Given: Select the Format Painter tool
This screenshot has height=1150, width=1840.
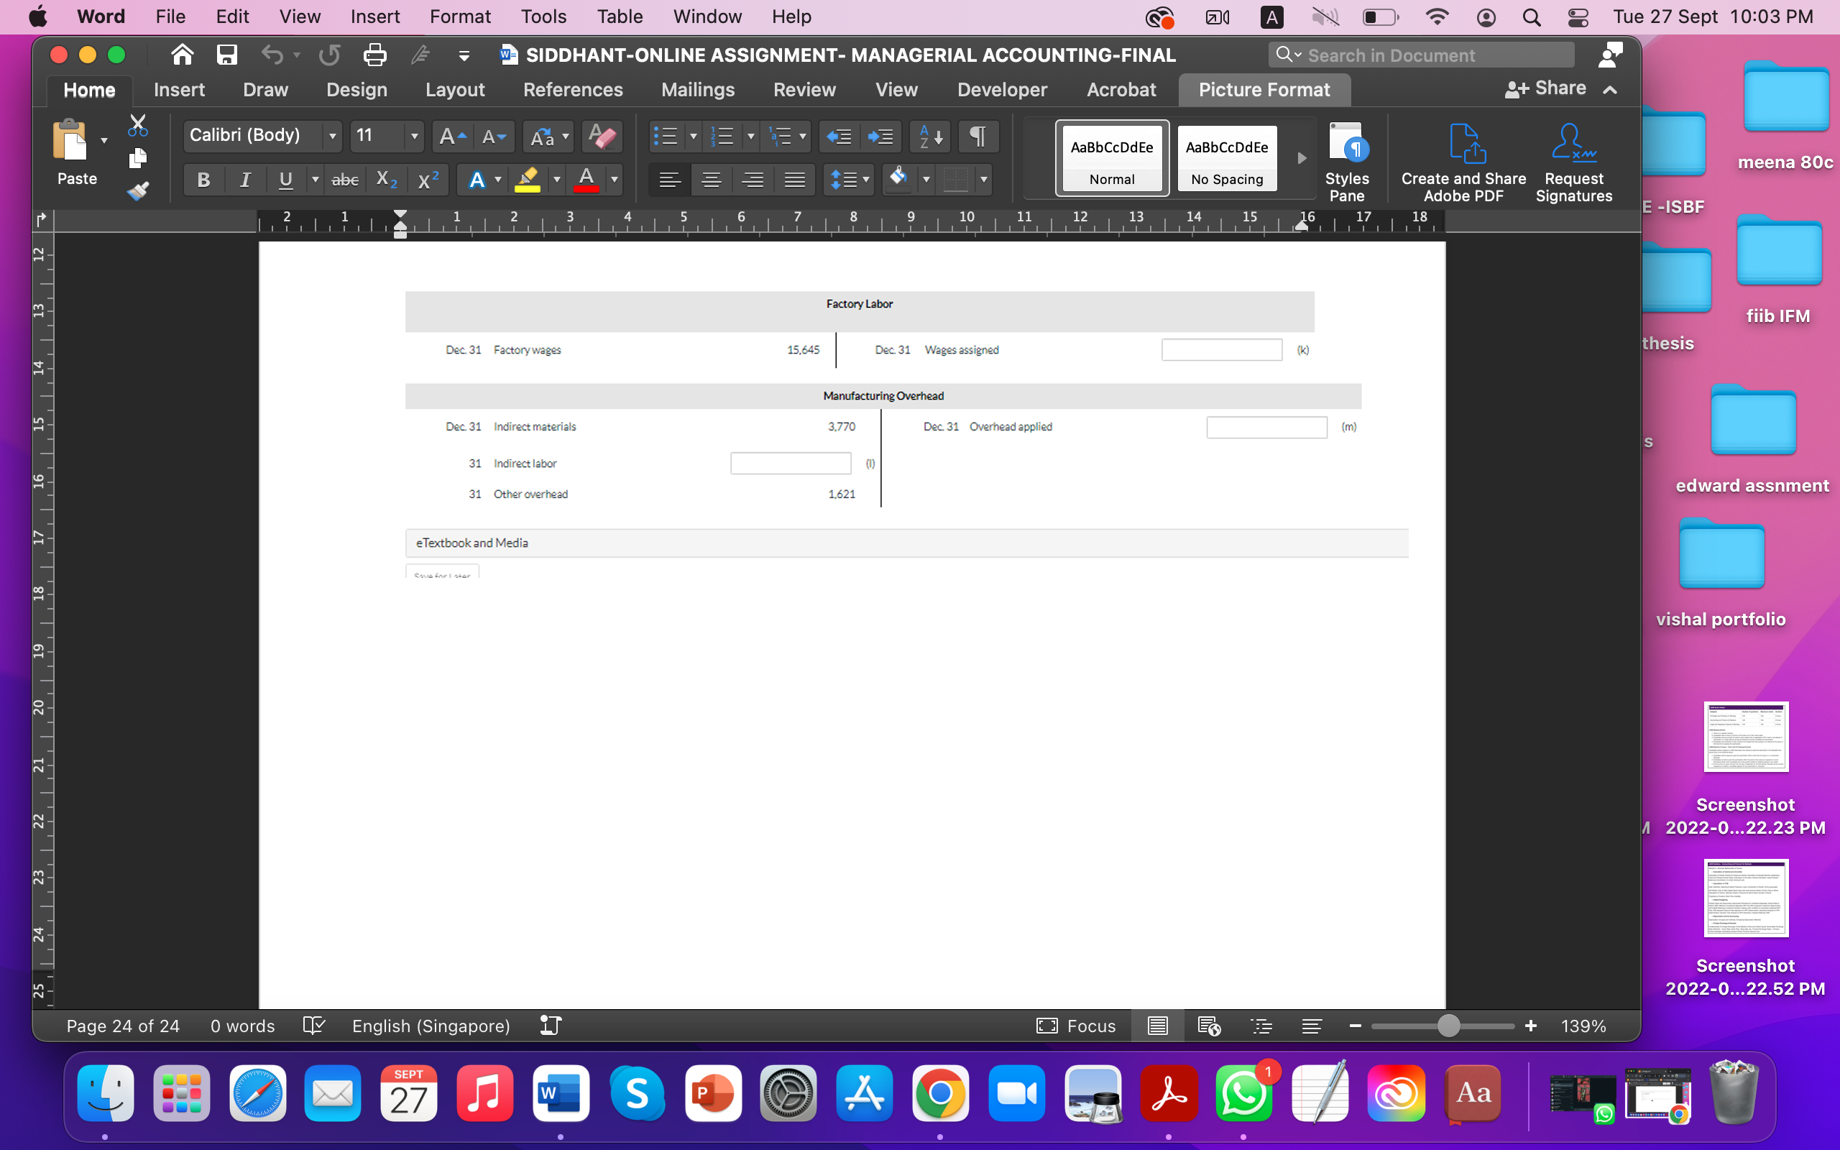Looking at the screenshot, I should pyautogui.click(x=139, y=191).
